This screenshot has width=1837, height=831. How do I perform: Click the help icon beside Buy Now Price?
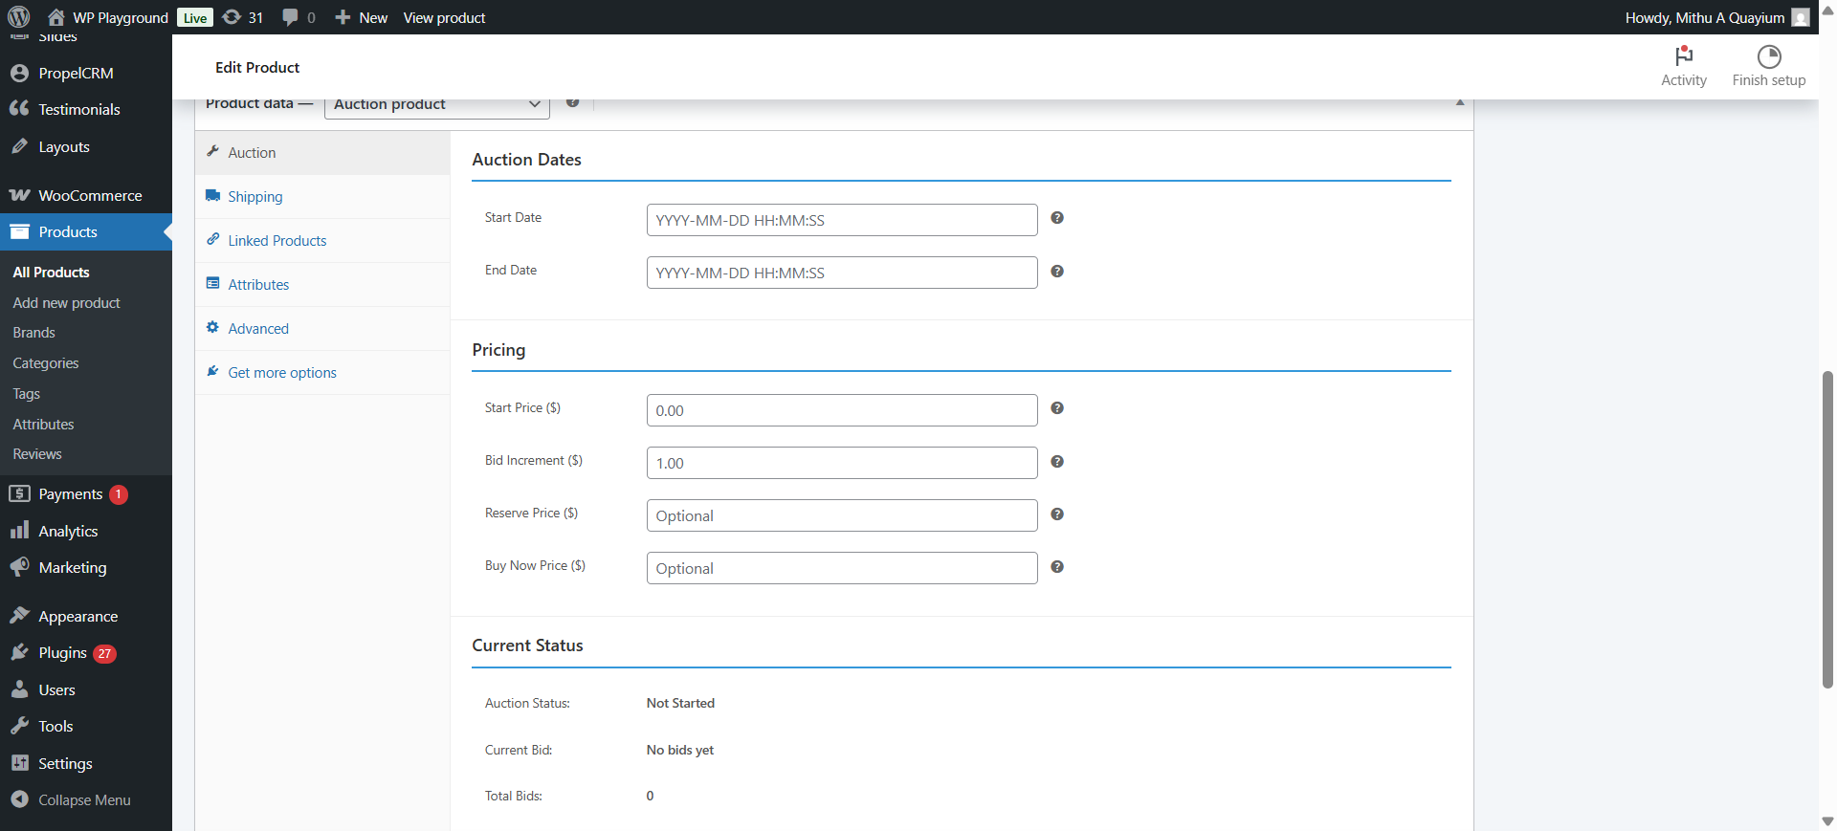[1057, 567]
